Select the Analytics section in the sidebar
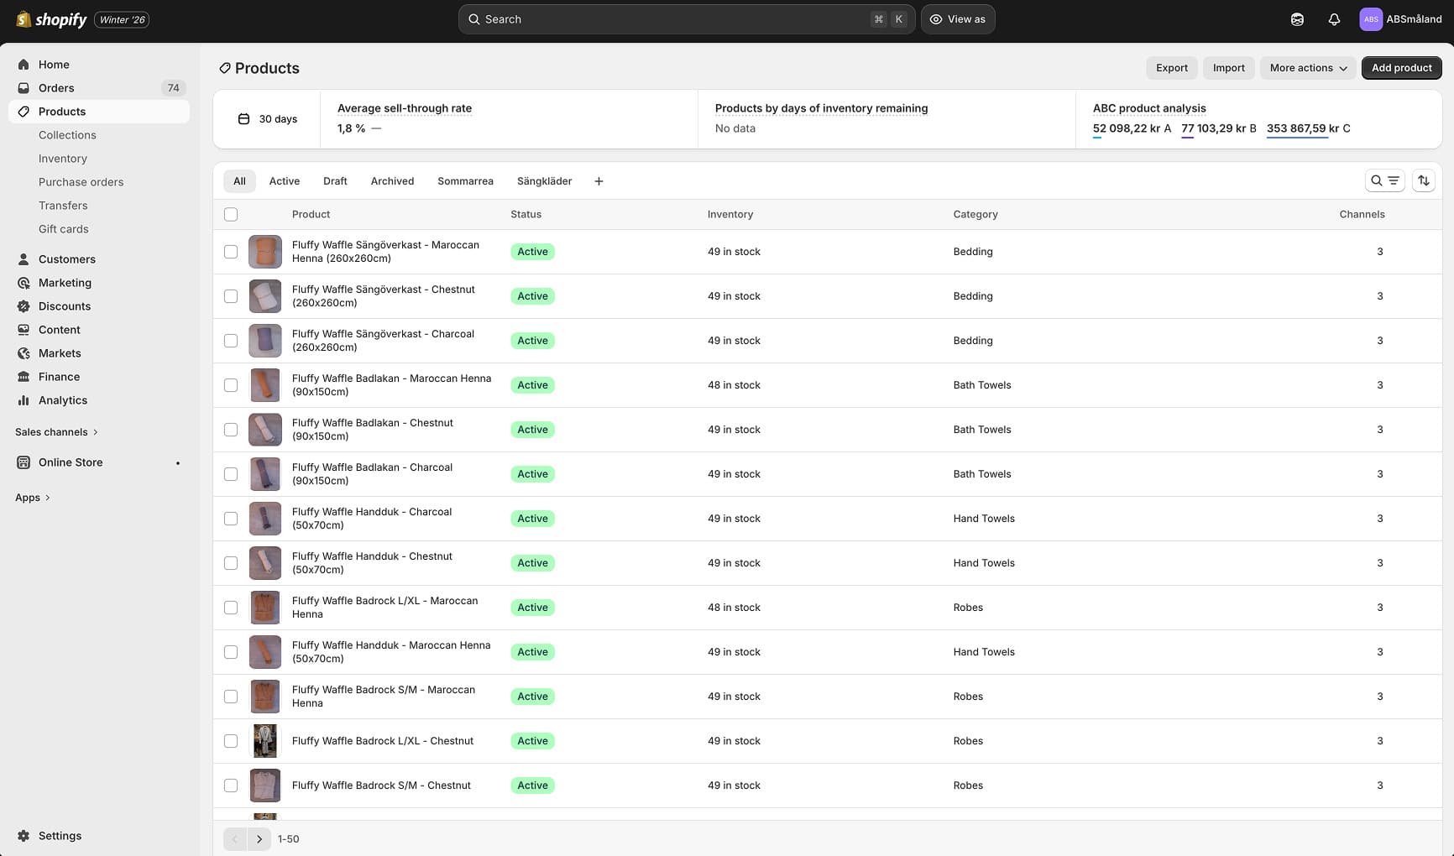Viewport: 1454px width, 856px height. 61,400
